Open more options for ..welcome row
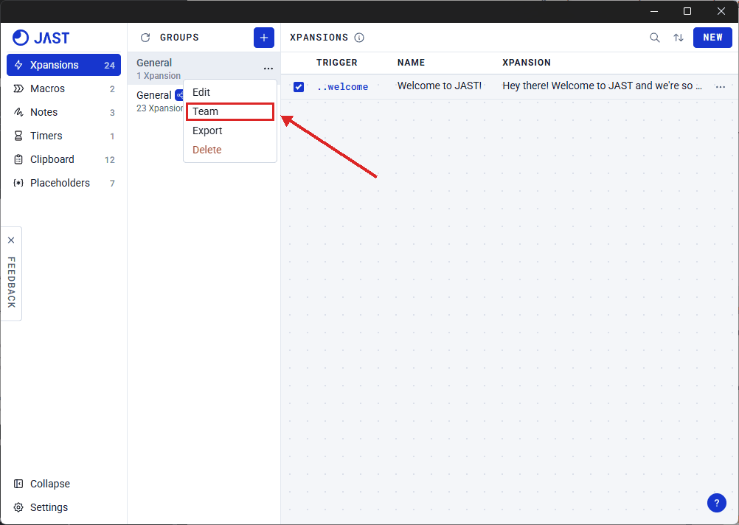The image size is (739, 525). pos(720,87)
